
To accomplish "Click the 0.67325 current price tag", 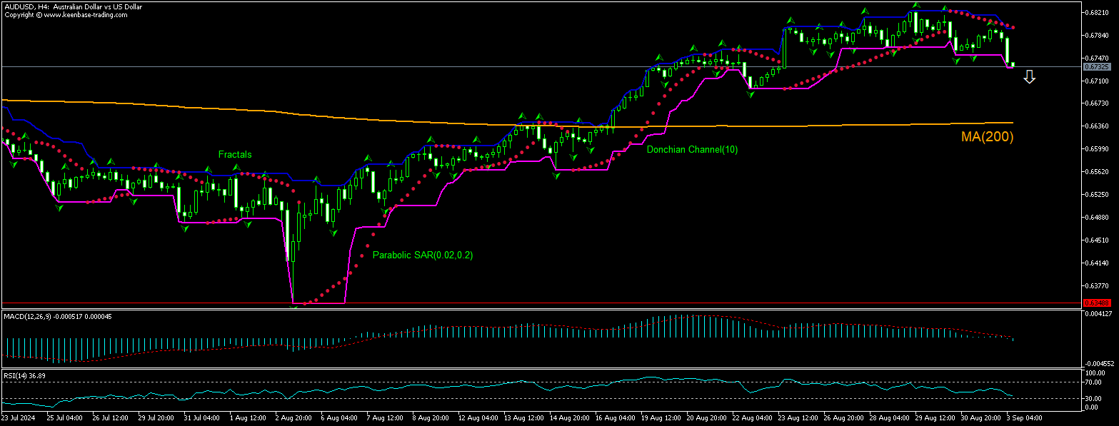I will point(1098,66).
